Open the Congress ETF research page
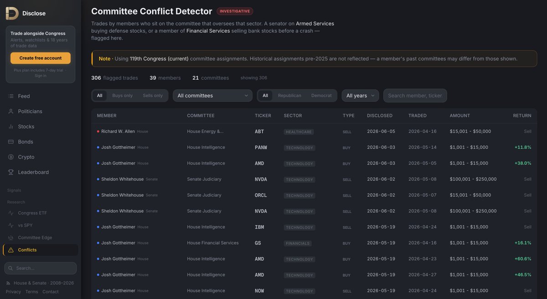This screenshot has width=547, height=299. (41, 213)
